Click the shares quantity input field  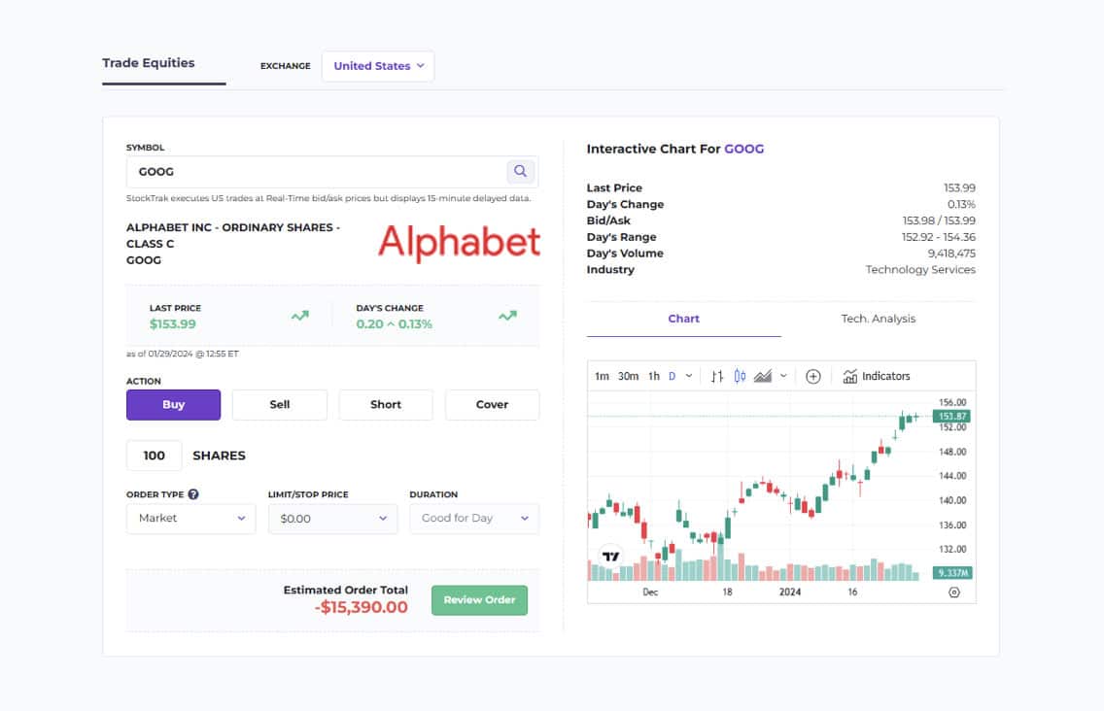(x=155, y=456)
